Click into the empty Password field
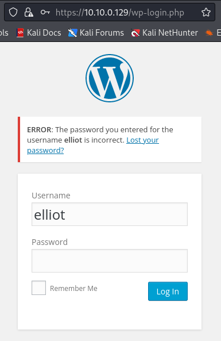 coord(110,260)
